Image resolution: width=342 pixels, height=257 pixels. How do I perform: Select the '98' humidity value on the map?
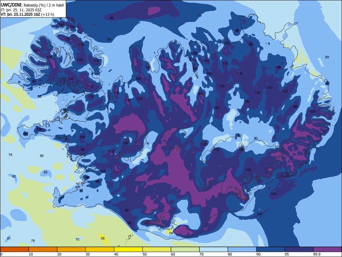[x=295, y=107]
